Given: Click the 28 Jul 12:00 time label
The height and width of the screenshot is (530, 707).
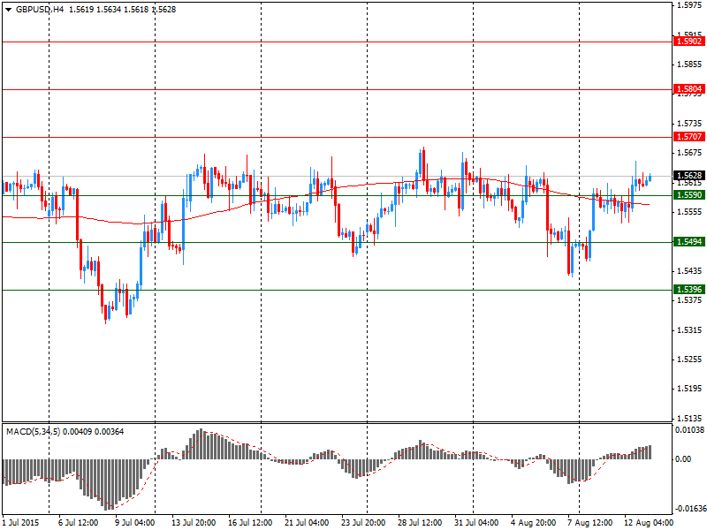Looking at the screenshot, I should coord(420,523).
